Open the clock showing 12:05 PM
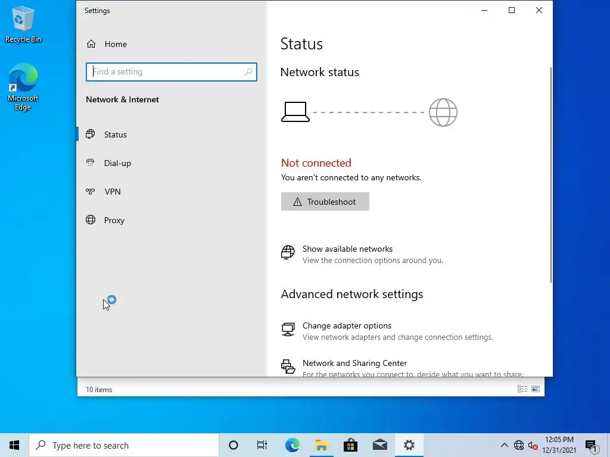Image resolution: width=610 pixels, height=457 pixels. point(559,445)
